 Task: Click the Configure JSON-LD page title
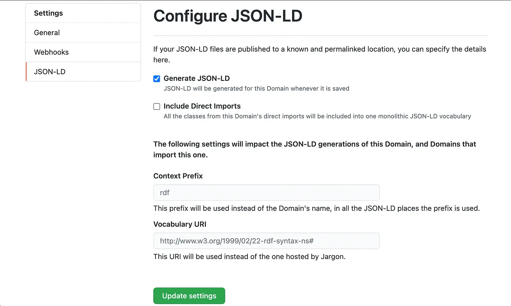point(228,16)
